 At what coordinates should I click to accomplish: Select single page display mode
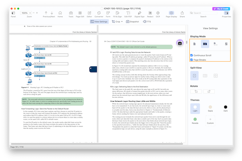tap(194, 44)
